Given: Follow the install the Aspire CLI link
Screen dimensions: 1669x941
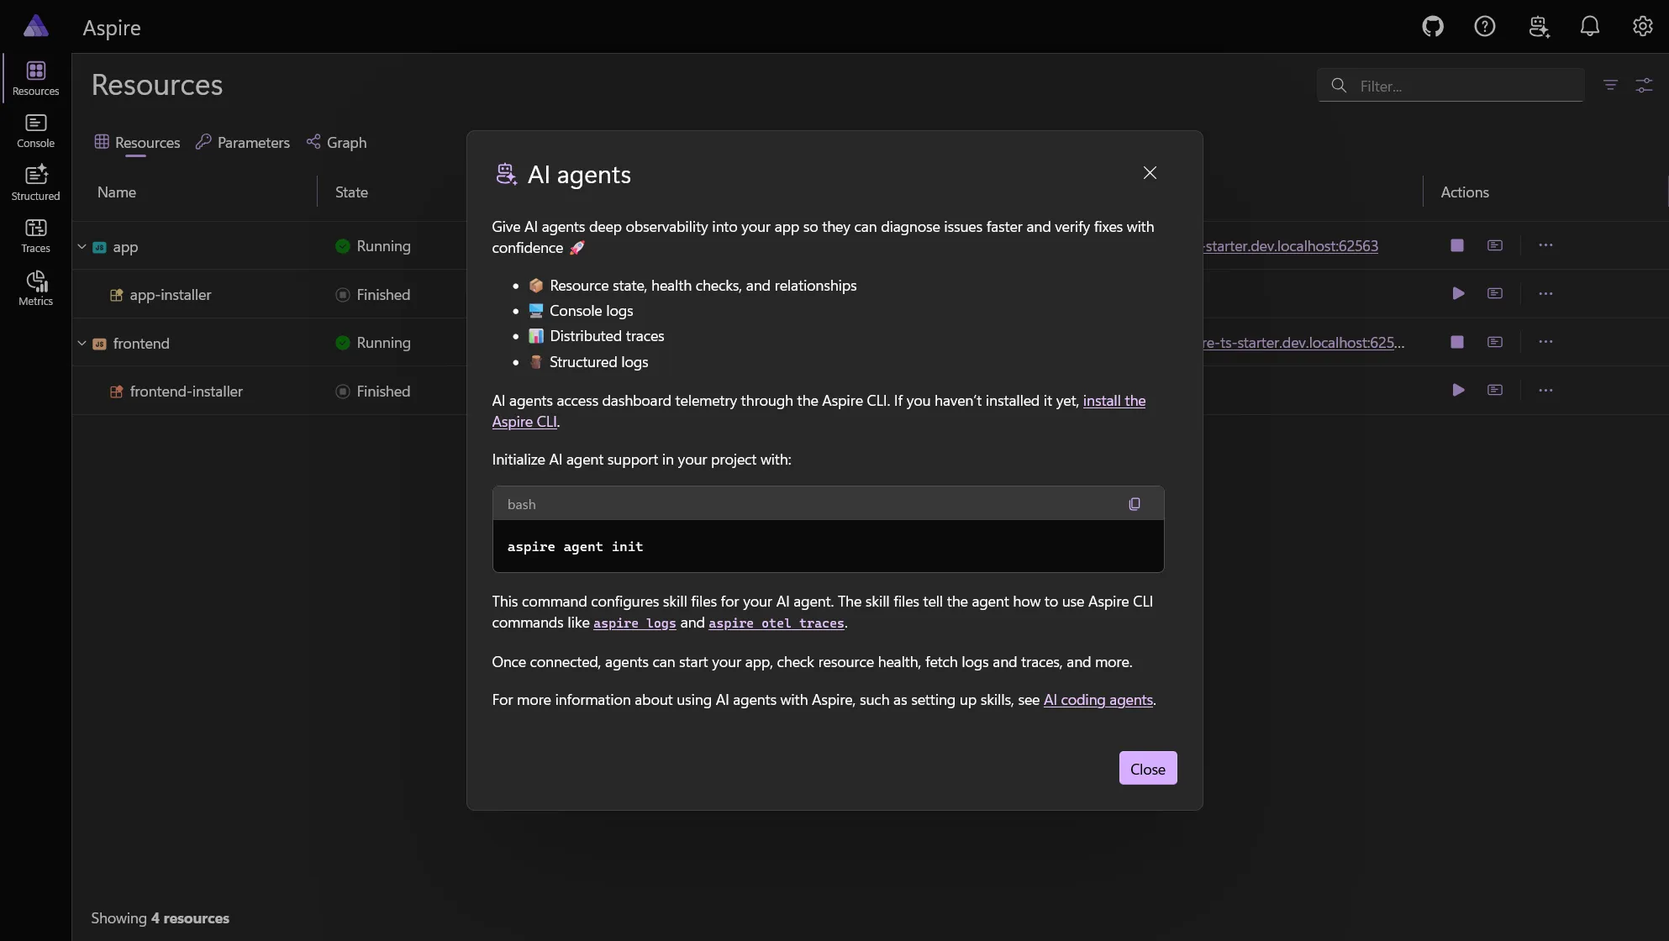Looking at the screenshot, I should coord(1114,401).
